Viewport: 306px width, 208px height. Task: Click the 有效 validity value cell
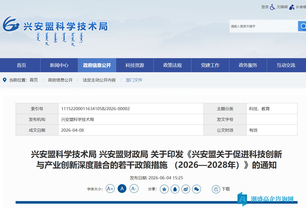pyautogui.click(x=272, y=130)
